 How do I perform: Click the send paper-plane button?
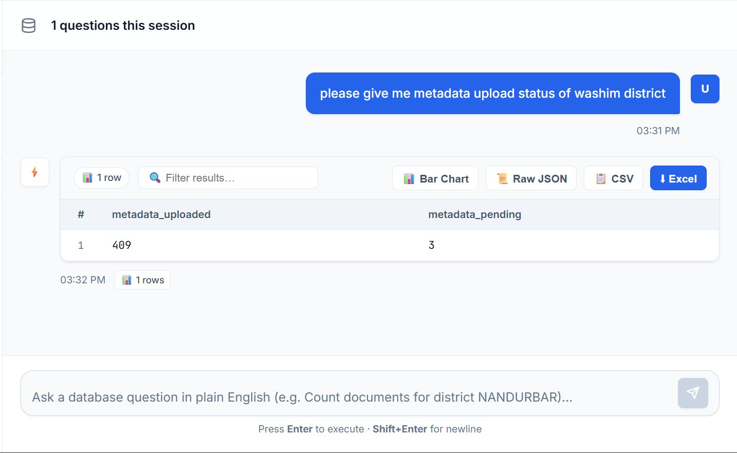tap(693, 393)
